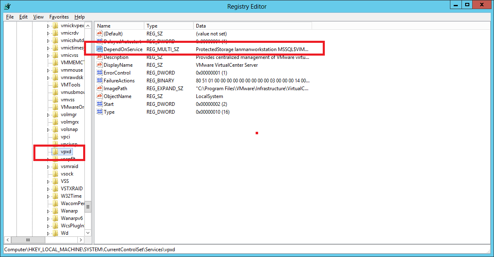Select the VSTXRAID tree key
The width and height of the screenshot is (494, 257).
[72, 189]
